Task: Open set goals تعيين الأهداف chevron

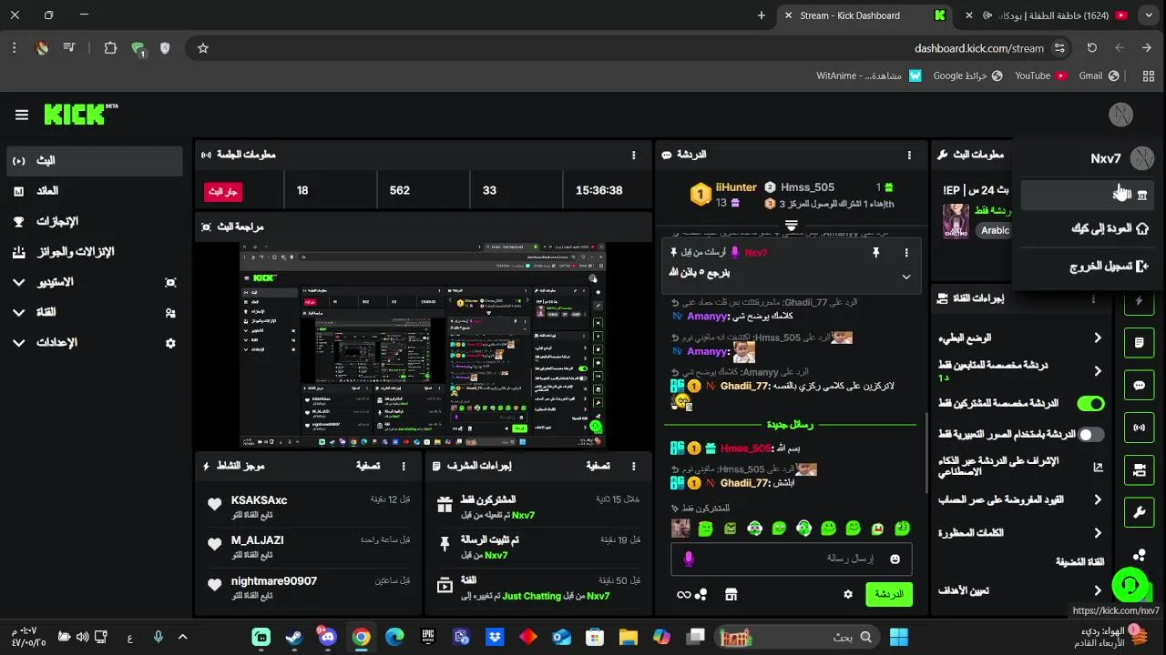Action: pos(1097,590)
